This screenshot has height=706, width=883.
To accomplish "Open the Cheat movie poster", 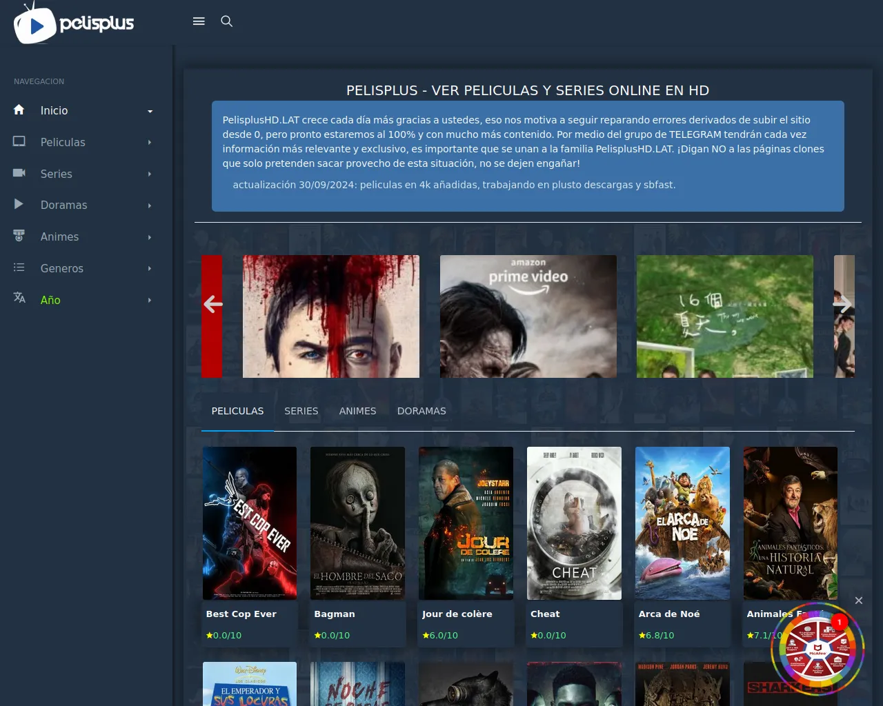I will point(574,523).
